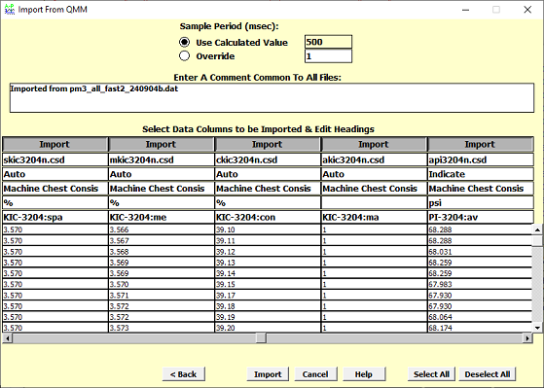Click the Import From QMM title bar icon
The image size is (544, 388).
tap(10, 10)
